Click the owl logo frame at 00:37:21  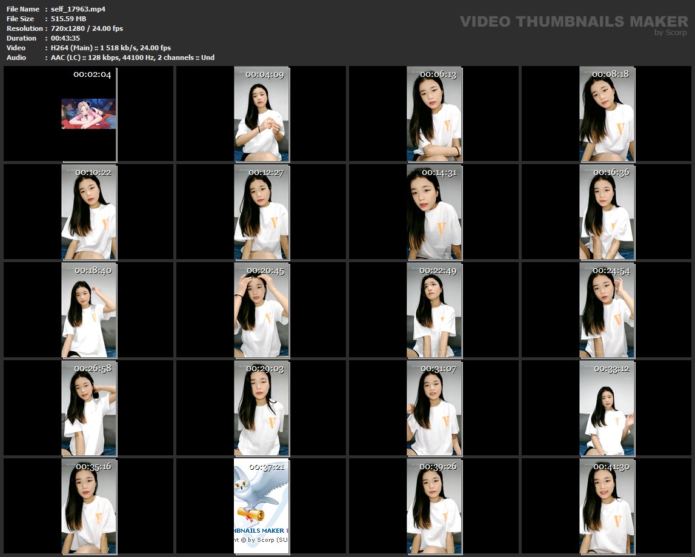[262, 506]
